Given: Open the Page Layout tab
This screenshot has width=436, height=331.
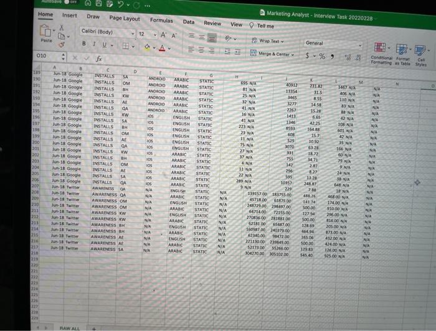Looking at the screenshot, I should tap(125, 18).
